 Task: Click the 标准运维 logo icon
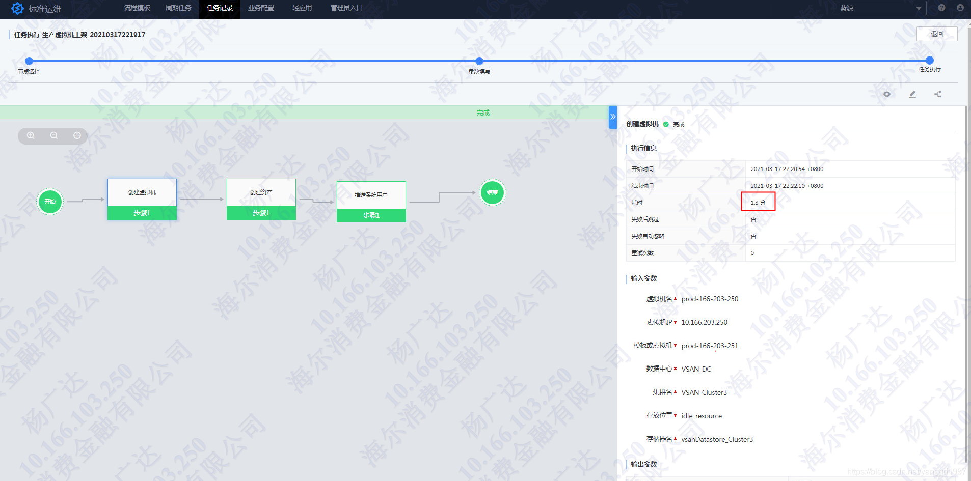(x=17, y=8)
